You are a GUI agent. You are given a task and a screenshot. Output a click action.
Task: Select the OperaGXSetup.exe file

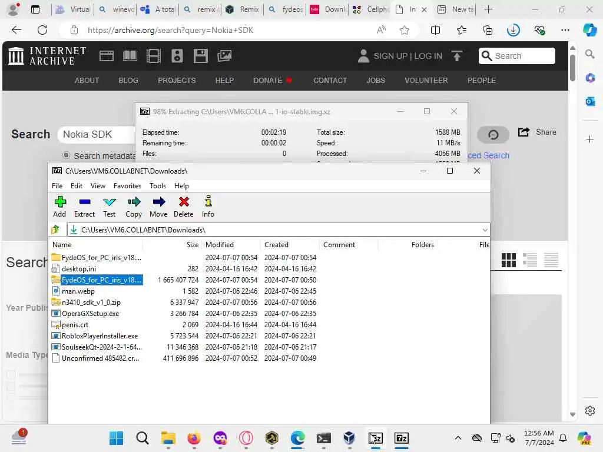tap(90, 314)
